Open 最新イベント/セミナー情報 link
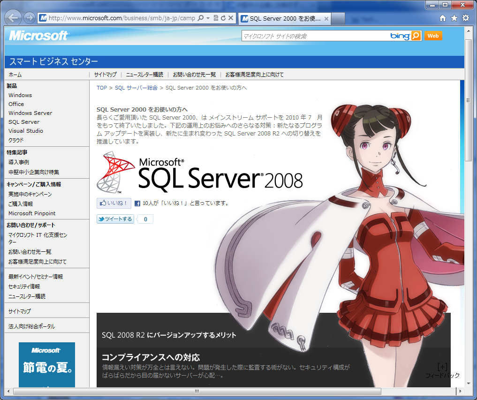This screenshot has width=477, height=400. (x=36, y=277)
